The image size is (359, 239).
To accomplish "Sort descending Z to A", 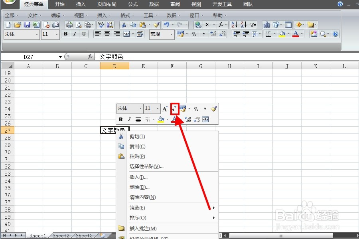I will pos(244,25).
